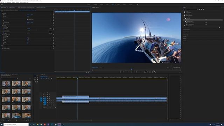This screenshot has height=126, width=224.
Task: Switch to the Editing workspace tab
Action: [101, 5]
